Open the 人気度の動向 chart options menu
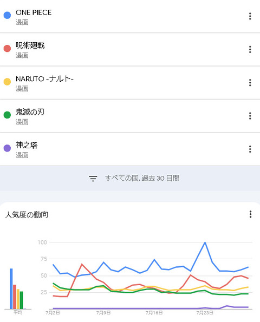Viewport: 260px width, 322px height. (x=250, y=214)
